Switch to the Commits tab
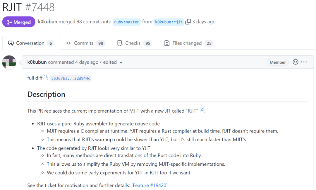Screen dimensions: 316x190 [x=84, y=43]
